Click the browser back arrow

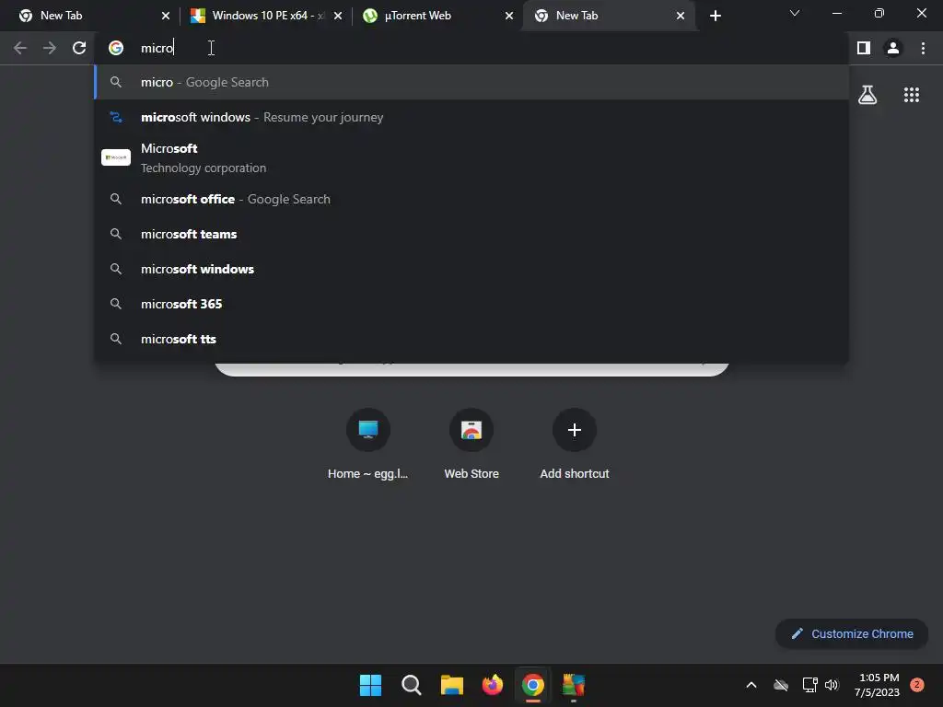click(20, 48)
